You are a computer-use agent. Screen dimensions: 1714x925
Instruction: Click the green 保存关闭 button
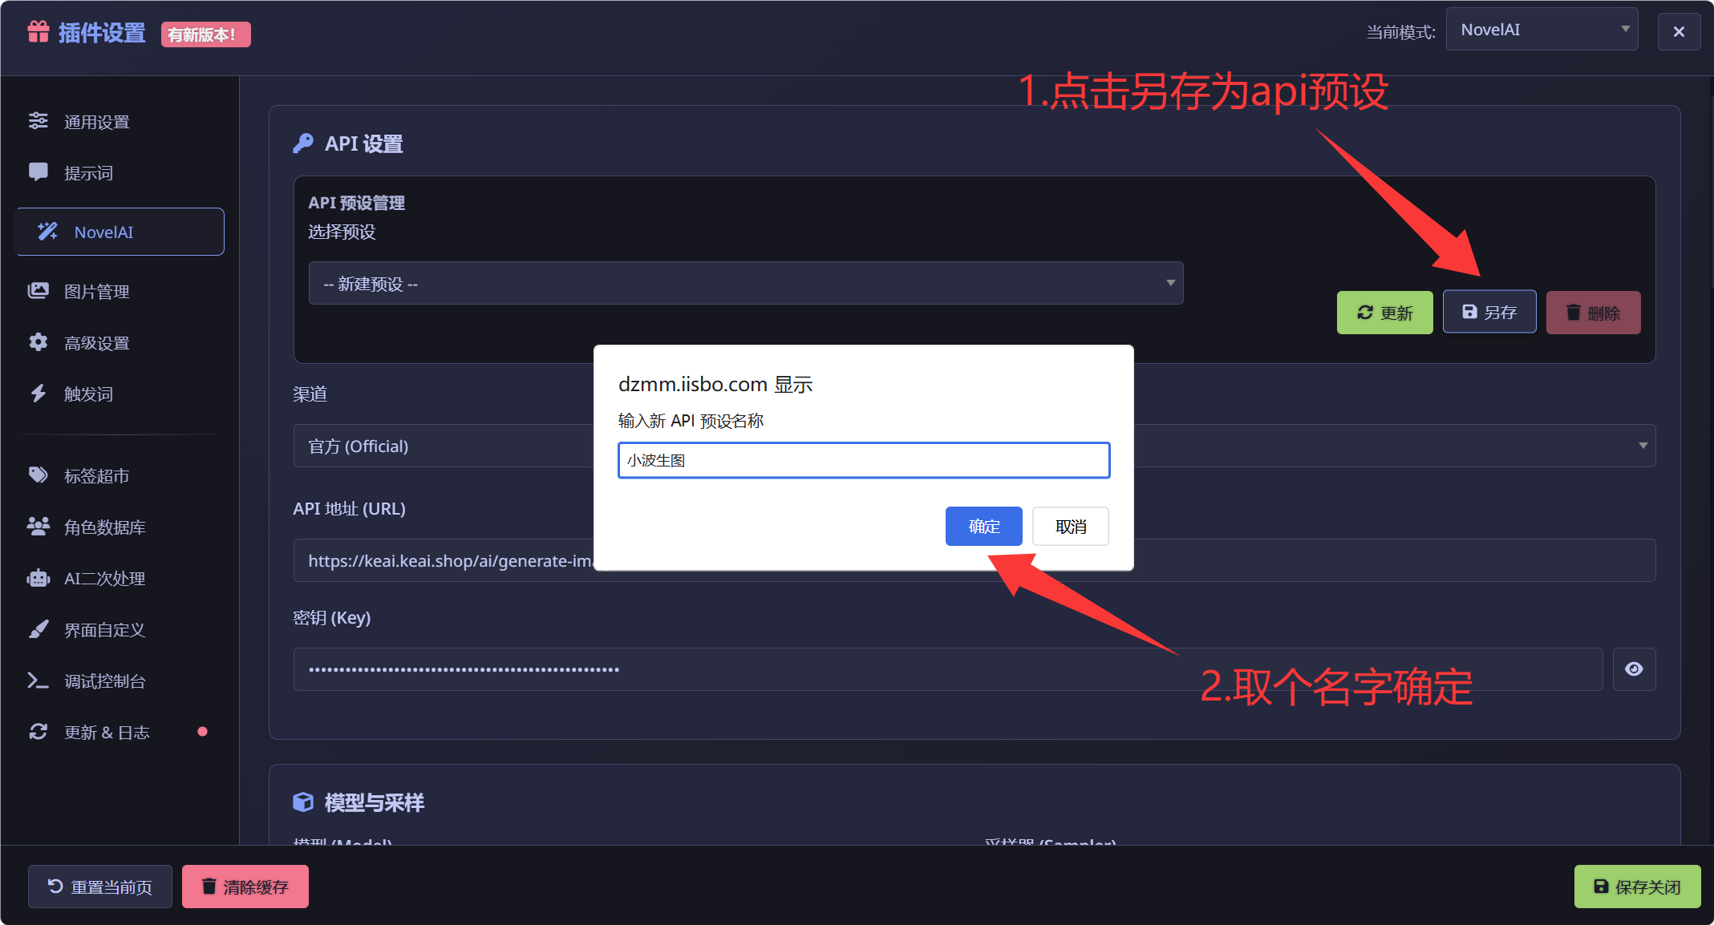tap(1636, 887)
